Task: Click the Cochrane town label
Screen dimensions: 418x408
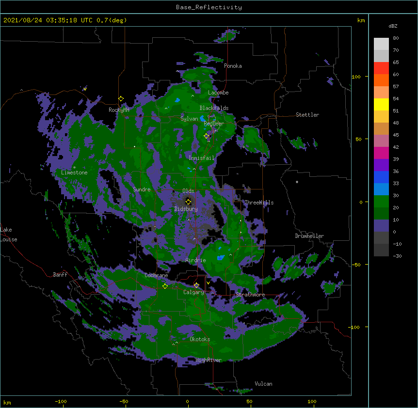Action: tap(156, 275)
